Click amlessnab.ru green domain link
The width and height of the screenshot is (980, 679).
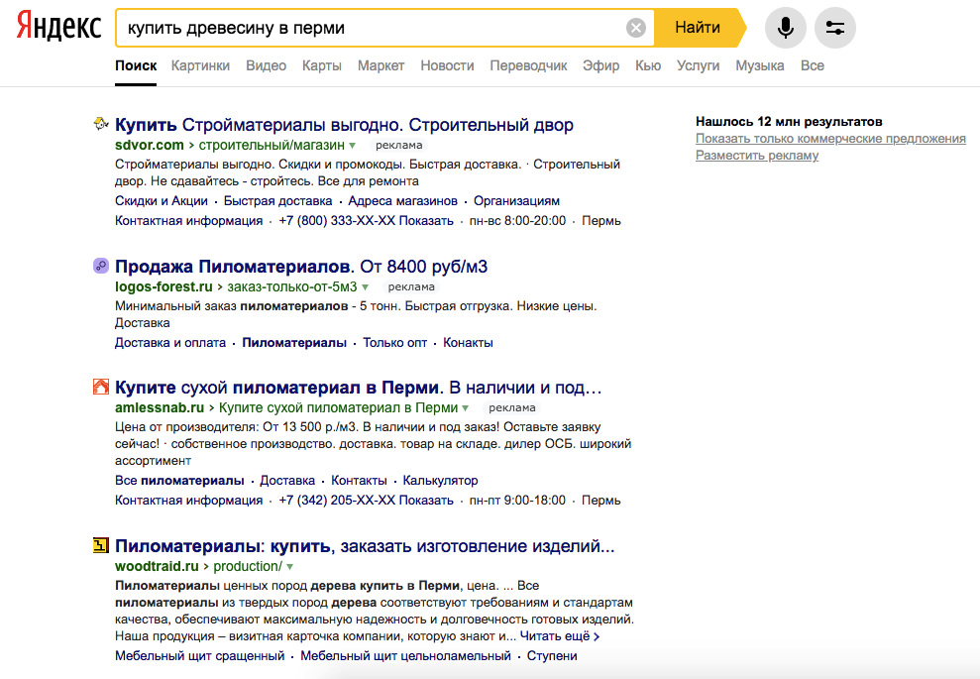(160, 407)
